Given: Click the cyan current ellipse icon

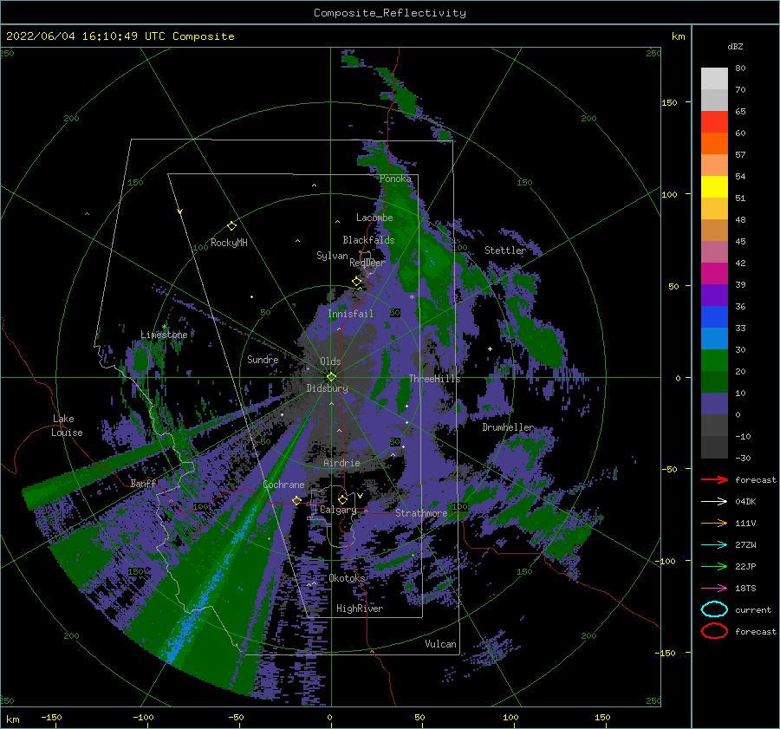Looking at the screenshot, I should [x=714, y=609].
